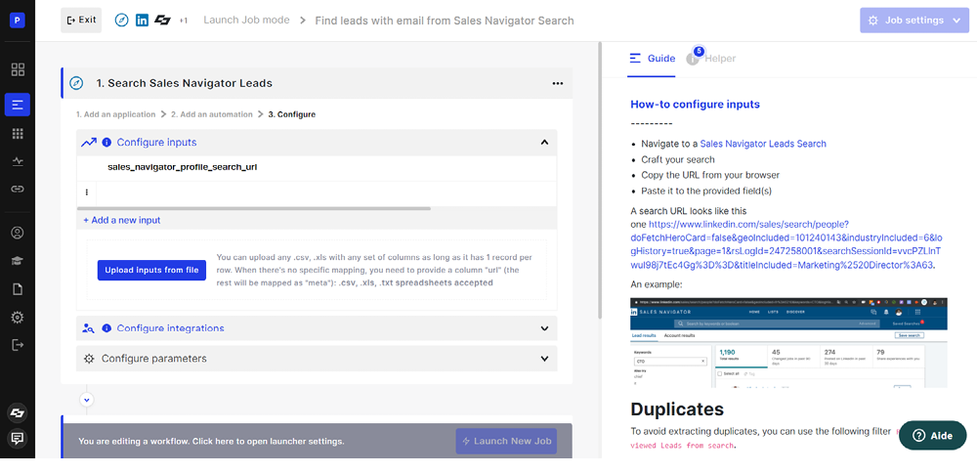The image size is (977, 474).
Task: Click the compass icon beside step 1 title
Action: pyautogui.click(x=76, y=83)
